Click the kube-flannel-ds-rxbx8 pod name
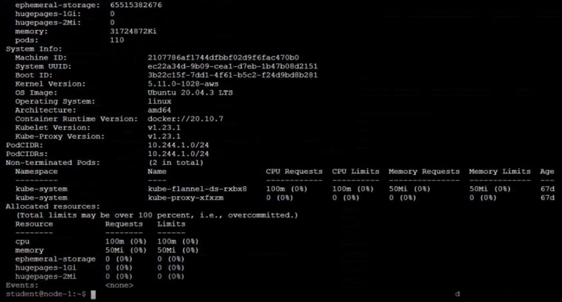 [x=197, y=189]
